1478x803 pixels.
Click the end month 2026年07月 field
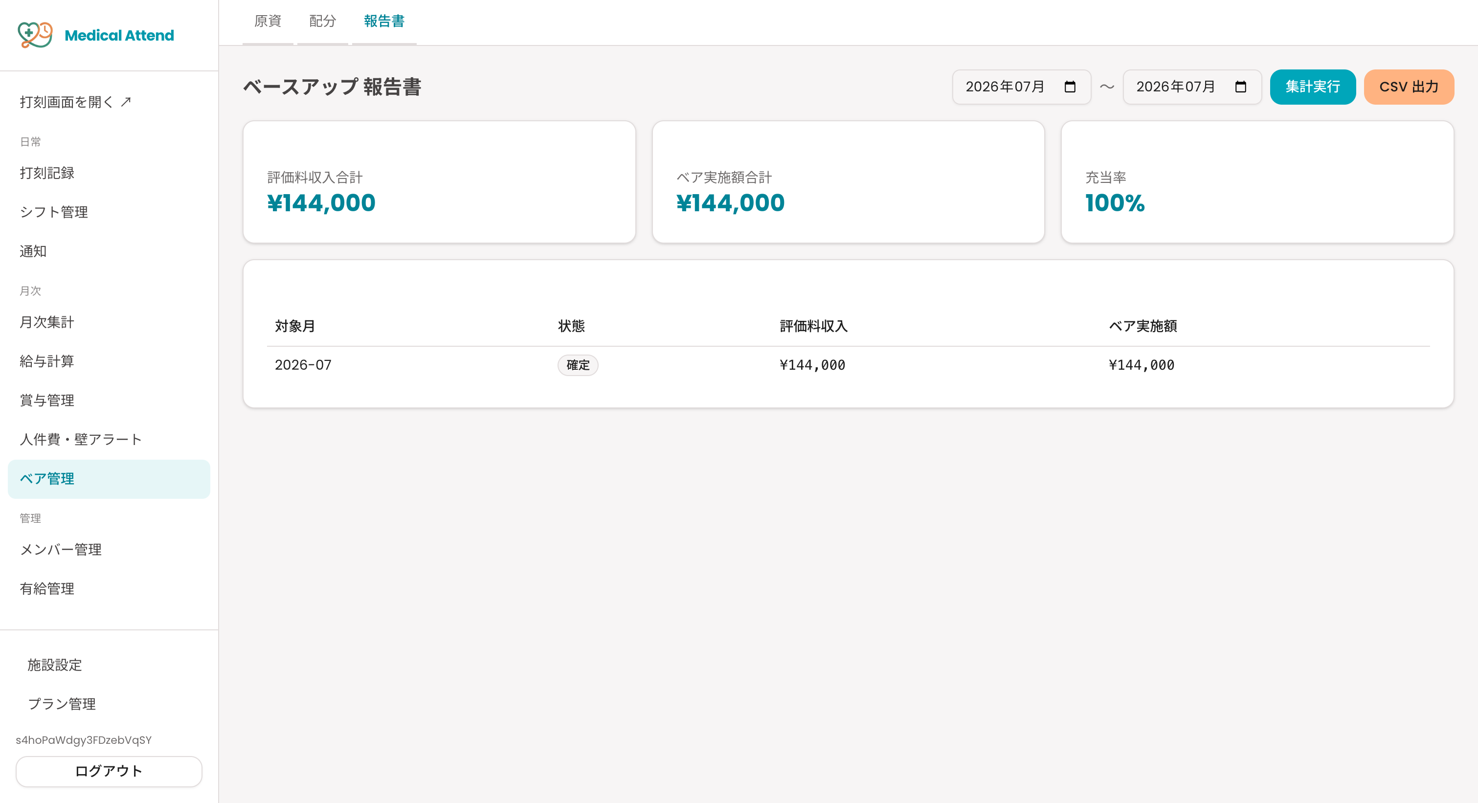coord(1192,87)
